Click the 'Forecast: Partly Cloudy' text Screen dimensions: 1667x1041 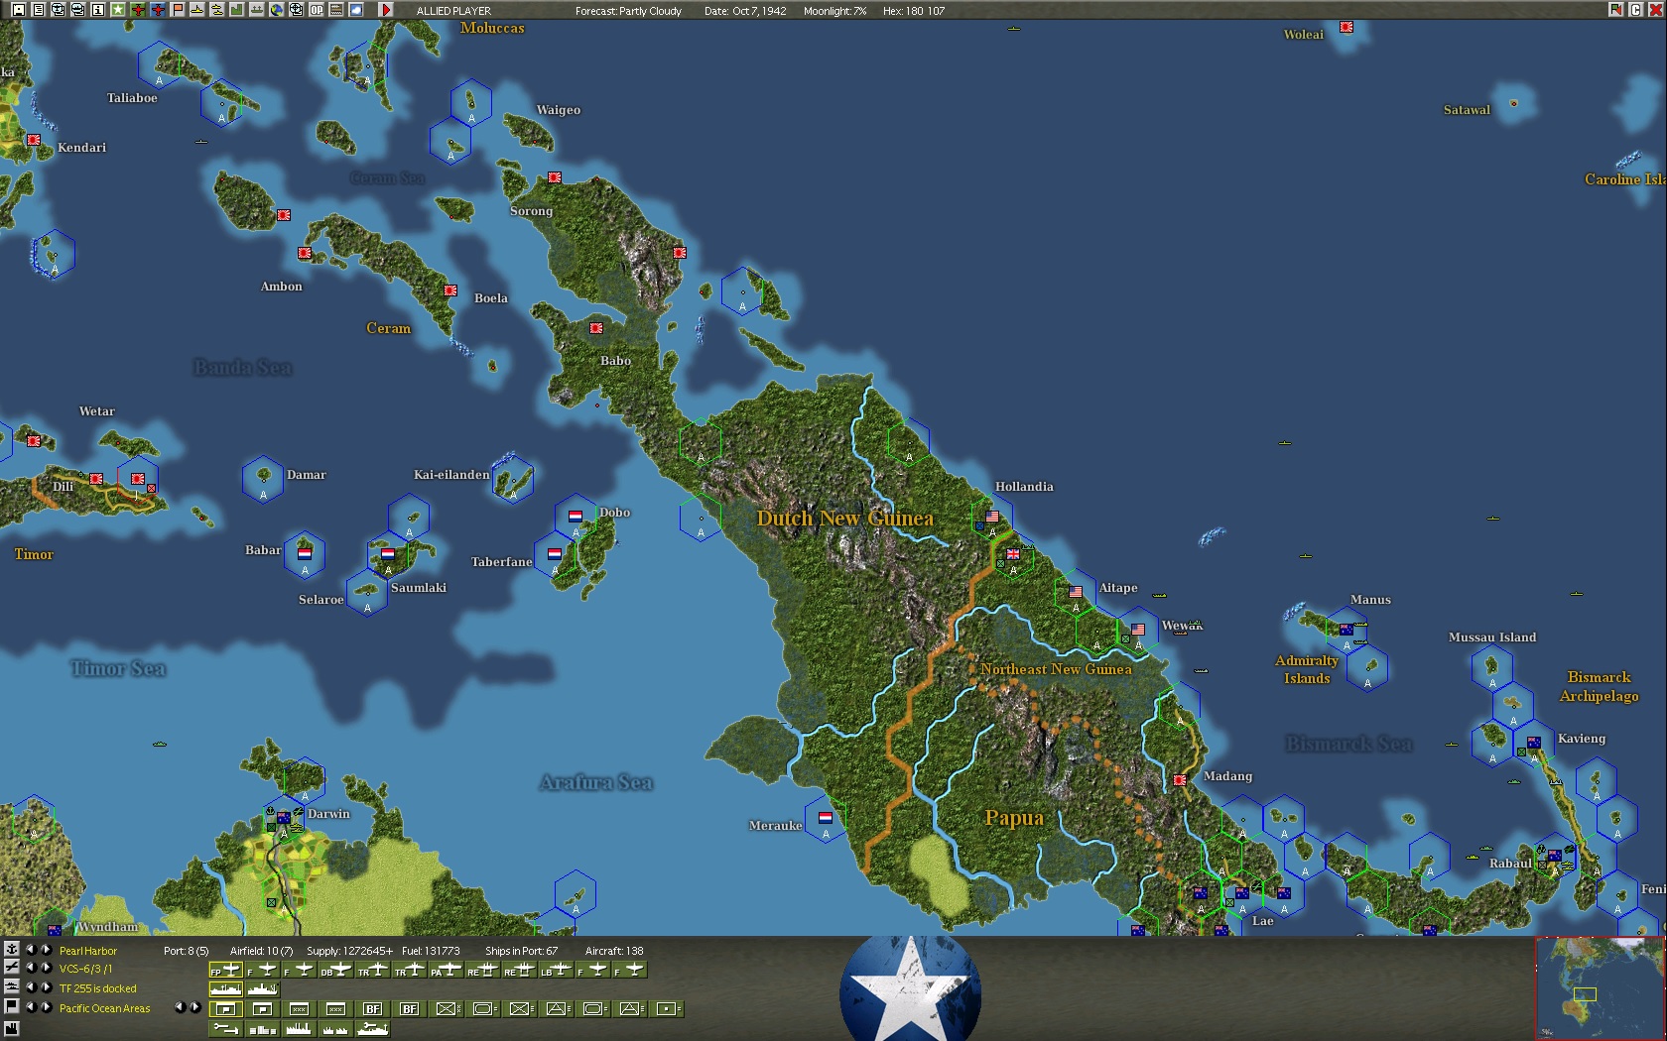(x=628, y=11)
